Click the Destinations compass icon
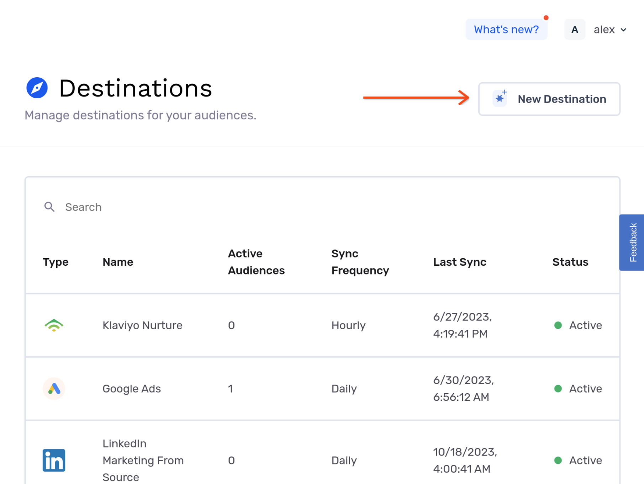 point(37,88)
